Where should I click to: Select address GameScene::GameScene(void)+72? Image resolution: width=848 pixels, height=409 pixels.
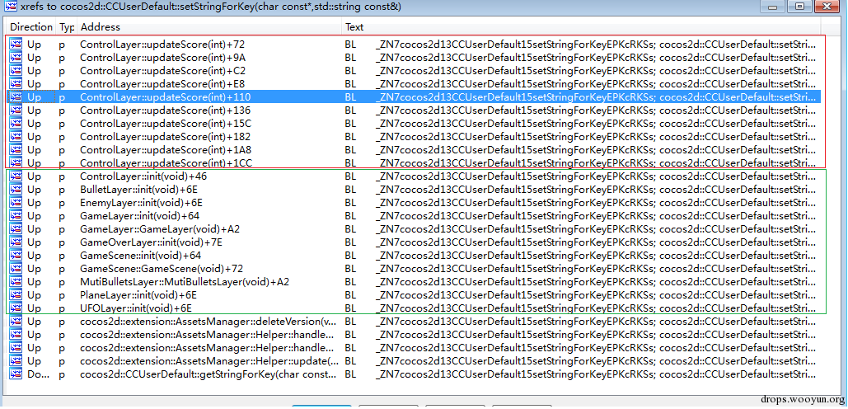pyautogui.click(x=162, y=268)
